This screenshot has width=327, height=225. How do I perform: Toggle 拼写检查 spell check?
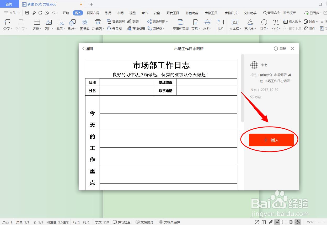coord(121,222)
